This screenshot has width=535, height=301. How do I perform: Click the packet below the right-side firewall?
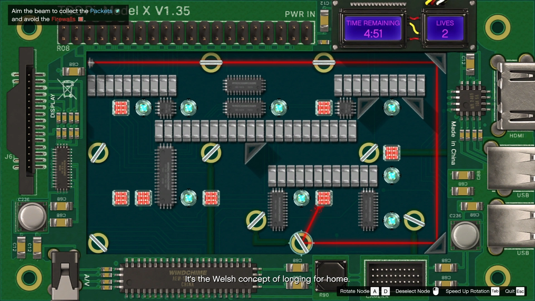point(391,175)
